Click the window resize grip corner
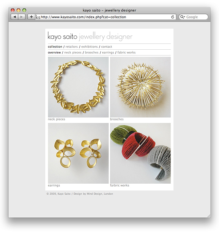The height and width of the screenshot is (233, 219). pyautogui.click(x=209, y=216)
